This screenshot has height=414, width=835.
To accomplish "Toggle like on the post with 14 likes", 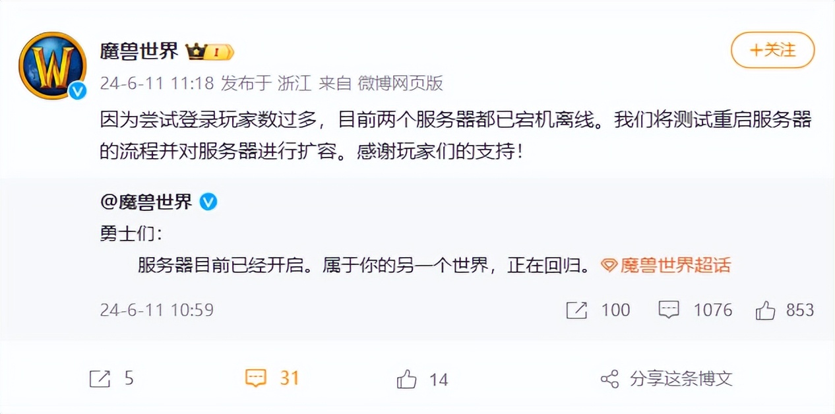I will click(407, 379).
